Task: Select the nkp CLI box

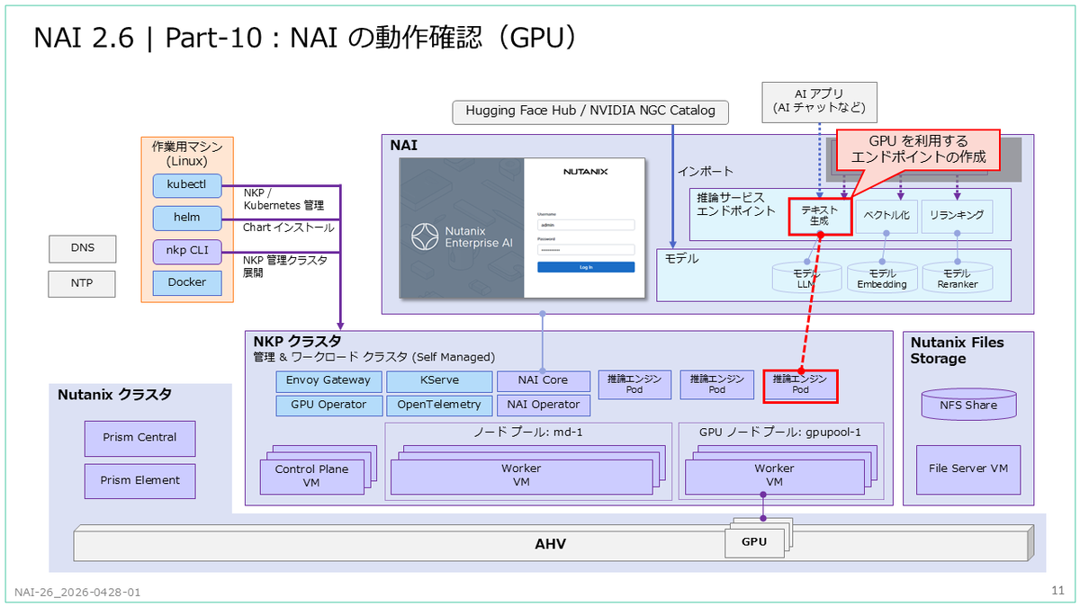Action: [x=187, y=251]
